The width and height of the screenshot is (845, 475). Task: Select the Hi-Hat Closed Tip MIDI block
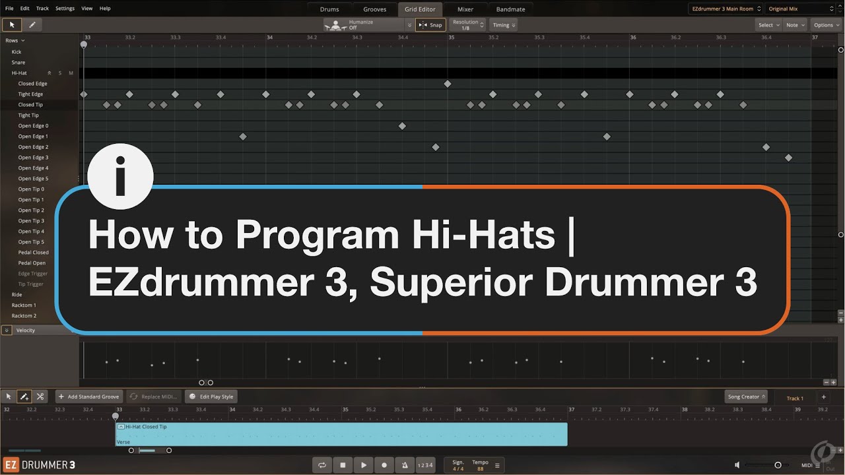[x=341, y=435]
